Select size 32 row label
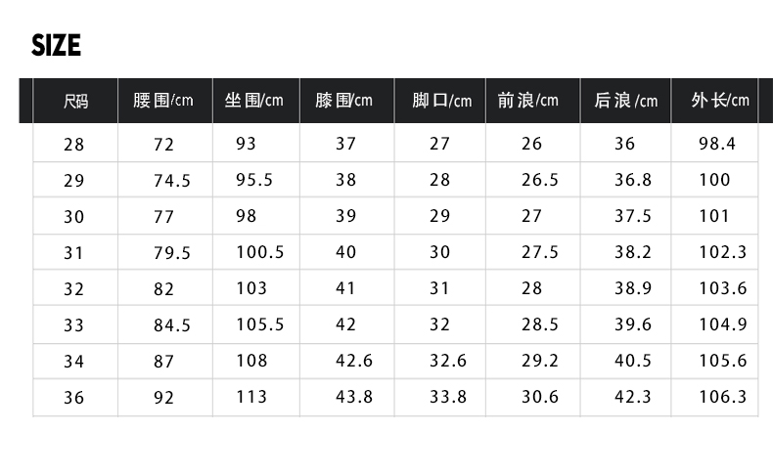Screen dimensions: 773x475 [x=74, y=289]
